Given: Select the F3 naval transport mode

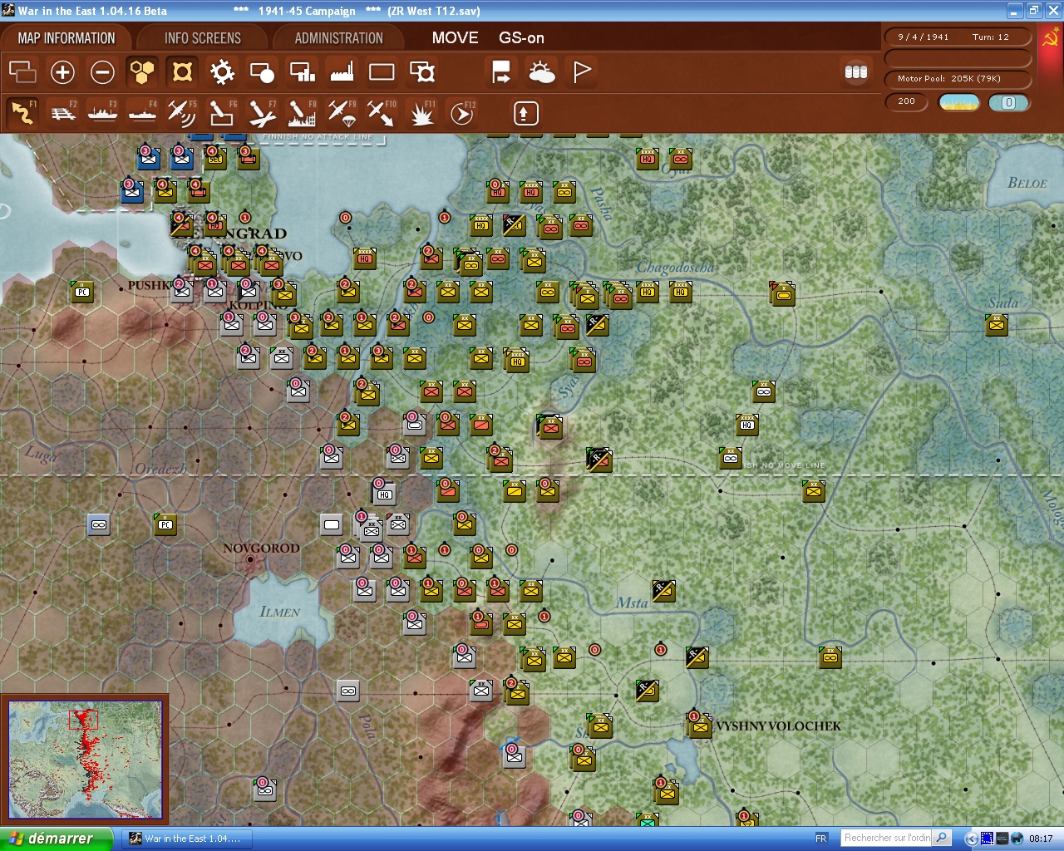Looking at the screenshot, I should (102, 112).
